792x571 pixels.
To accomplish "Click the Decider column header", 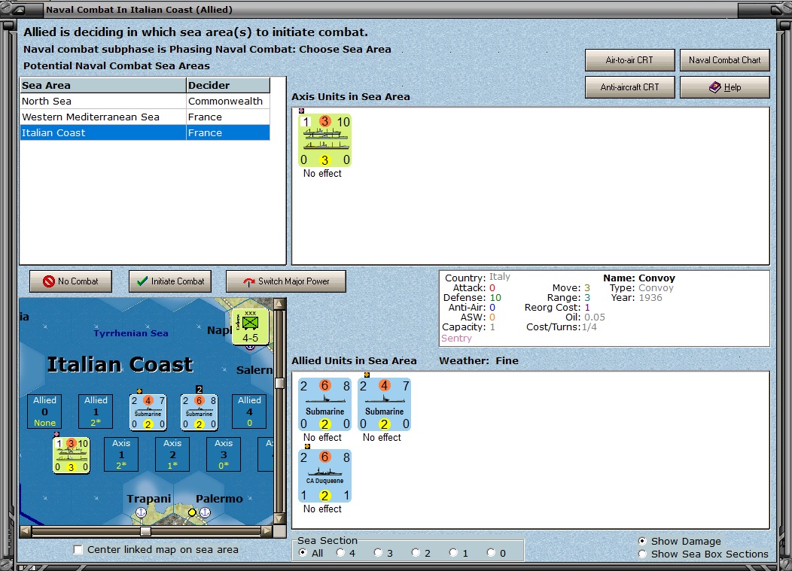I will [228, 85].
